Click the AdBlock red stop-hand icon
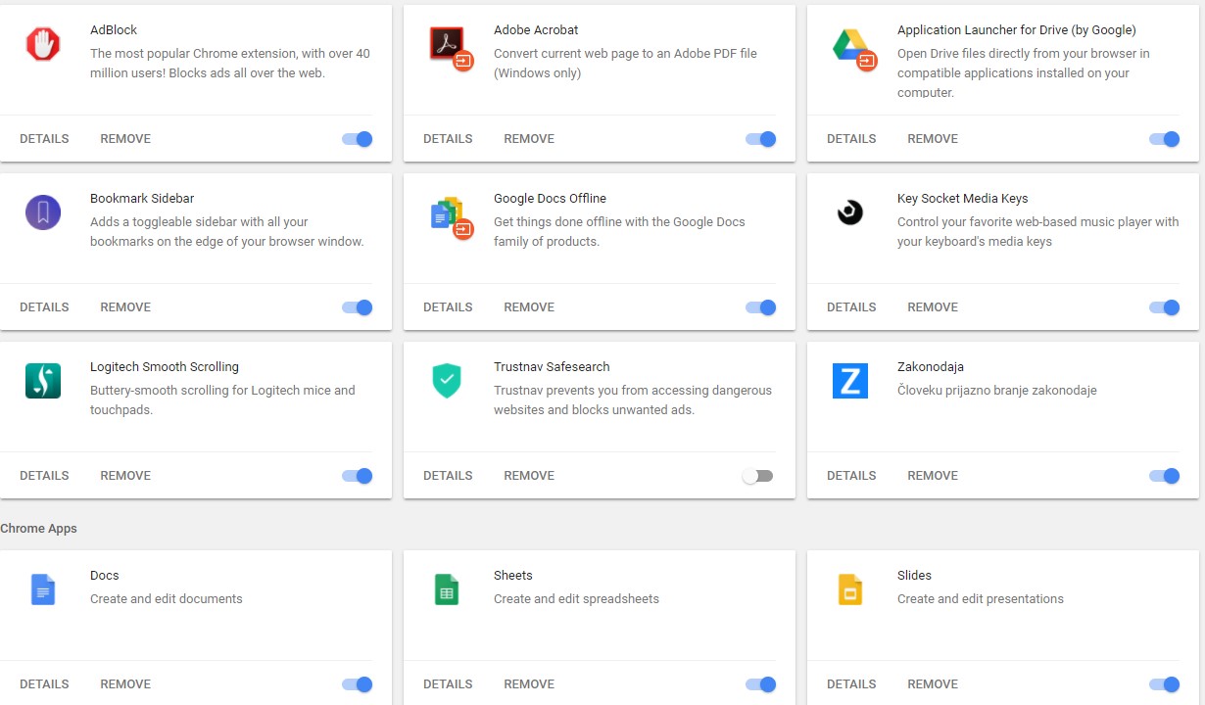Viewport: 1205px width, 705px height. (x=43, y=44)
